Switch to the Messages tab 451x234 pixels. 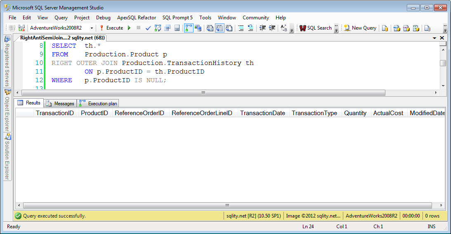[60, 104]
